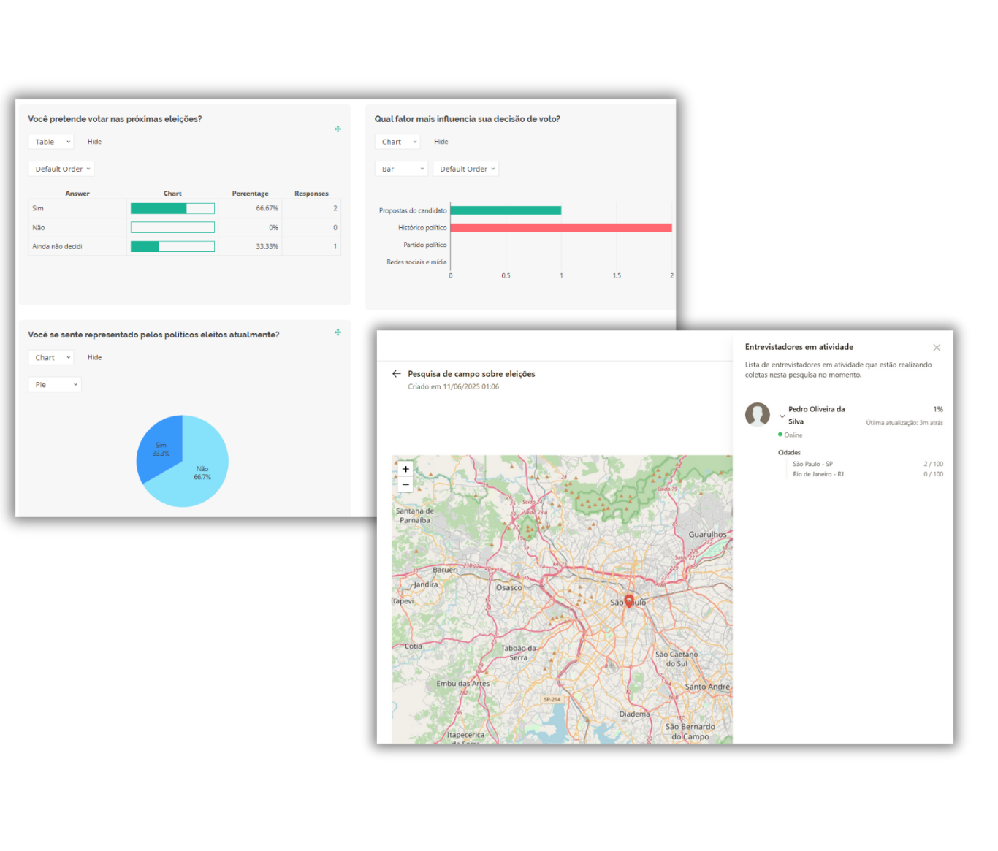Close the Entrevistadores em atividade panel
Screen dimensions: 998x851
pos(937,348)
